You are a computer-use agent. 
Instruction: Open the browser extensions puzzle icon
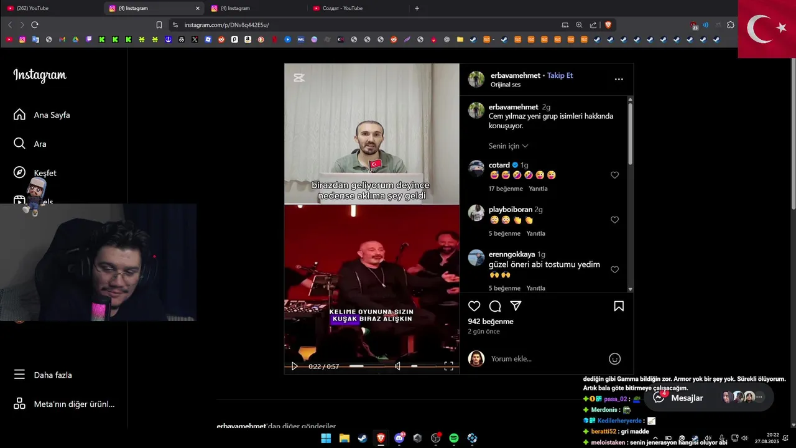point(731,25)
